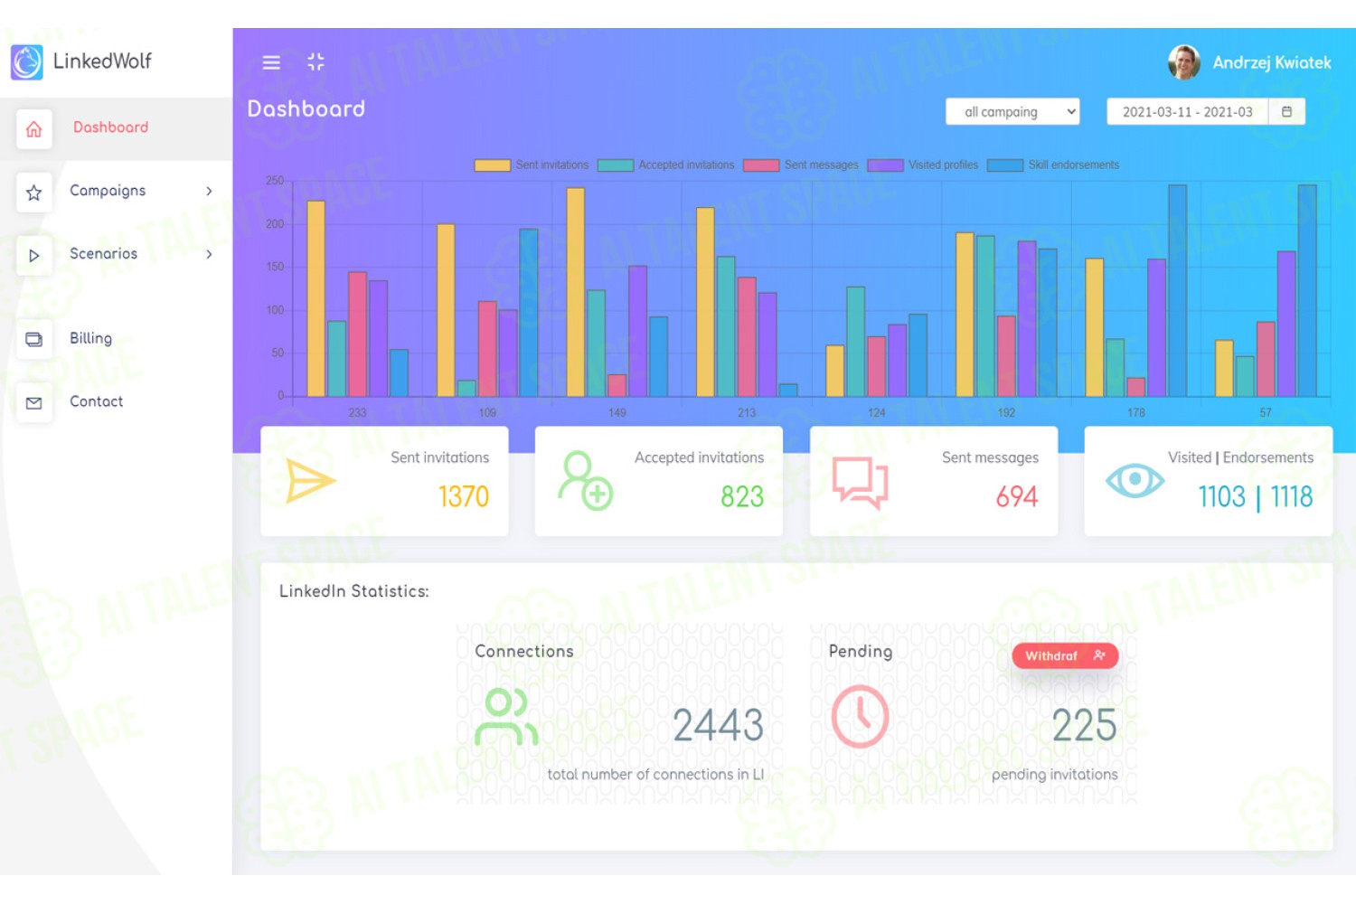Click the total number of connections caption
Screen dimensions: 1356x904
click(x=655, y=775)
